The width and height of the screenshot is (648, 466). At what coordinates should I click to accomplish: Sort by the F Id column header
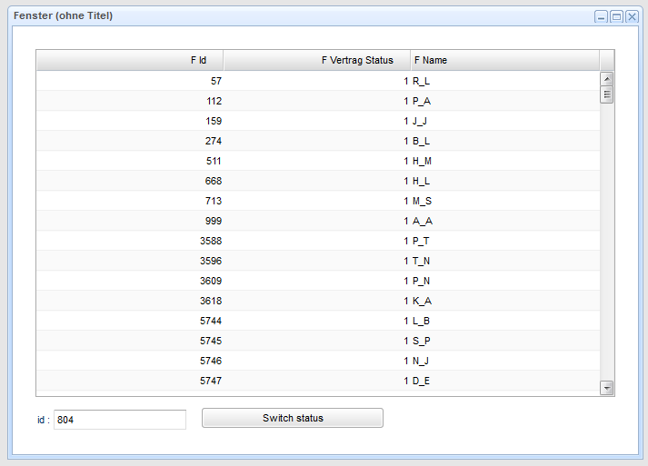click(x=130, y=60)
